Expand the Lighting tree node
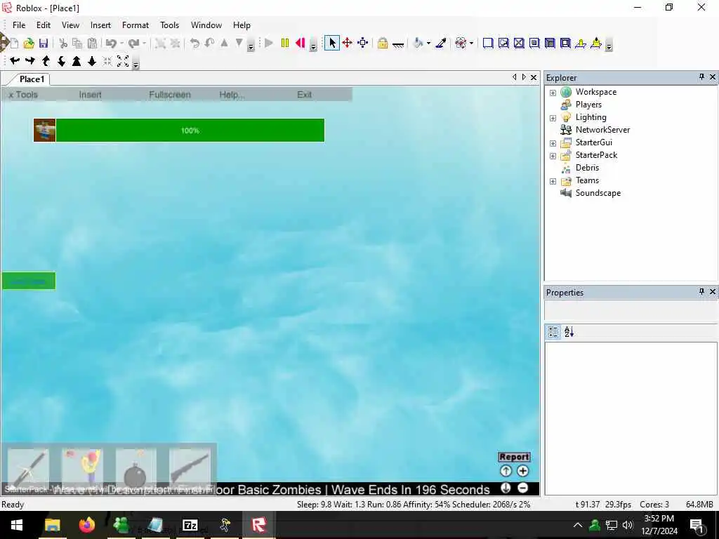This screenshot has width=719, height=539. (553, 118)
